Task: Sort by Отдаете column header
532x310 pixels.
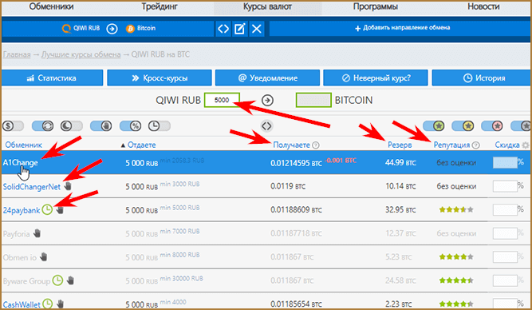Action: [x=141, y=145]
